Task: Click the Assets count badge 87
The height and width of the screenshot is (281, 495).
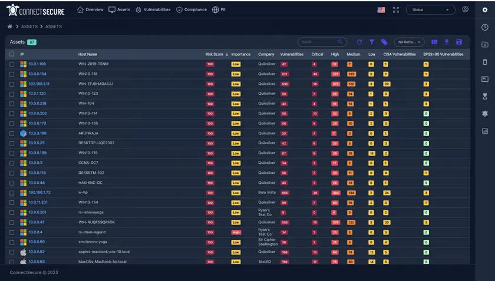Action: coord(32,42)
